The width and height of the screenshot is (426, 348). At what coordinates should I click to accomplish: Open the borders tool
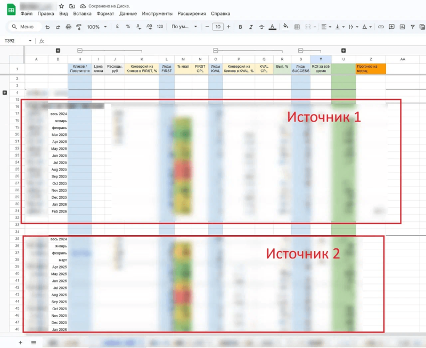click(x=296, y=27)
